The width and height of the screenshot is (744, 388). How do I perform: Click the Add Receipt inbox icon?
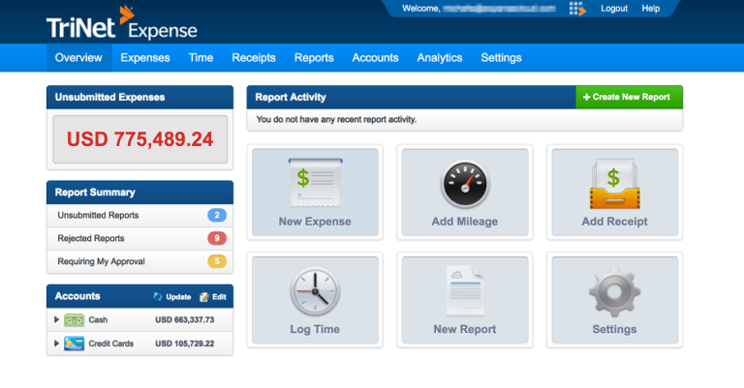coord(614,182)
